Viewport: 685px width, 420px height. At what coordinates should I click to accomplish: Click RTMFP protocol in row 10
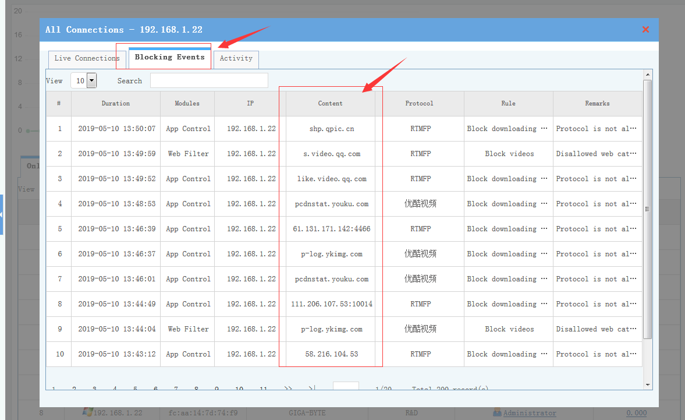pyautogui.click(x=420, y=354)
